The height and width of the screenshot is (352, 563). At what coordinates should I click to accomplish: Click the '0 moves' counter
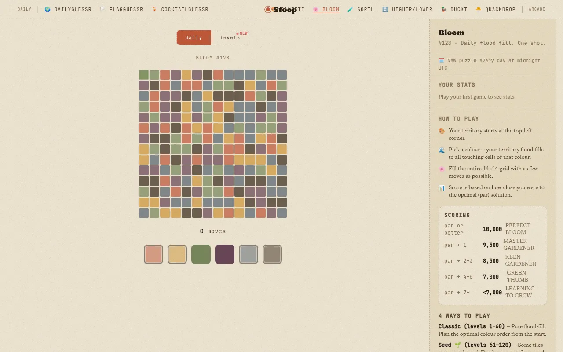click(213, 231)
